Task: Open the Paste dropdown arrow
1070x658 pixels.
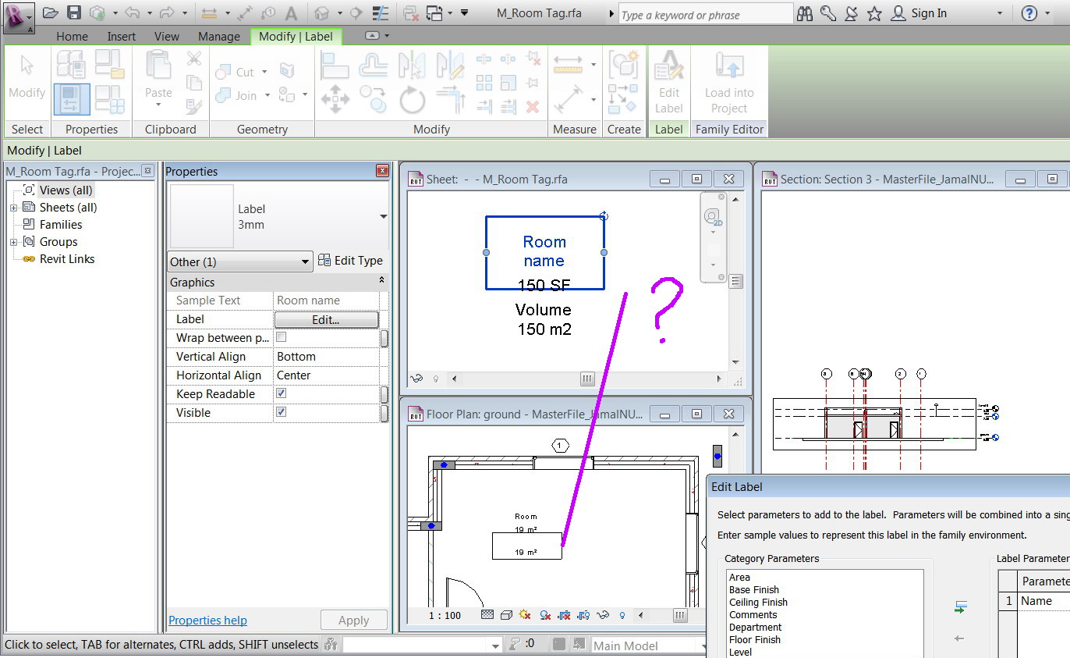Action: [158, 106]
